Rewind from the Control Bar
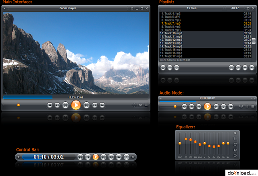Viewport: 258px width, 176px height. (x=80, y=157)
